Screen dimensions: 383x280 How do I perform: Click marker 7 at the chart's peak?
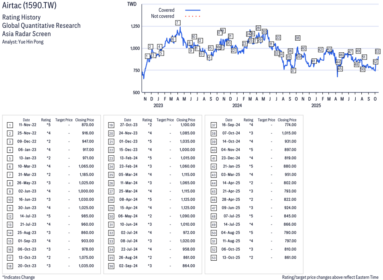177,23
